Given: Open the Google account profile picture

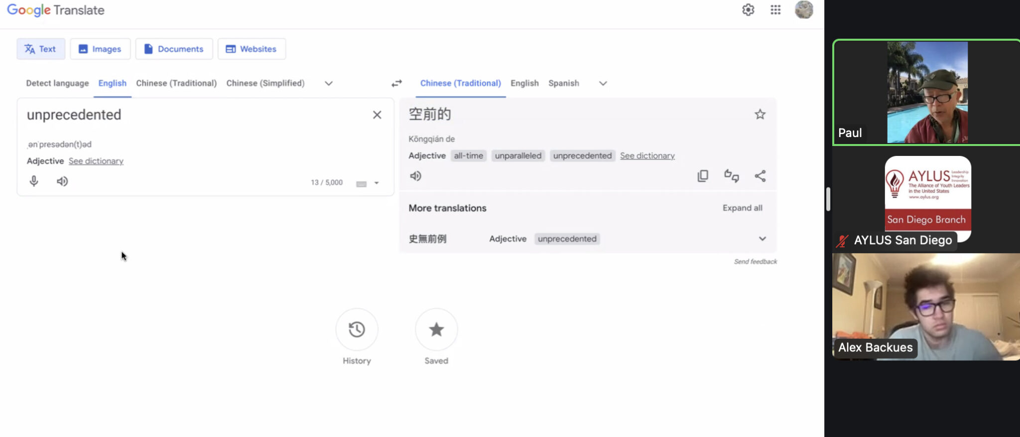Looking at the screenshot, I should point(804,10).
